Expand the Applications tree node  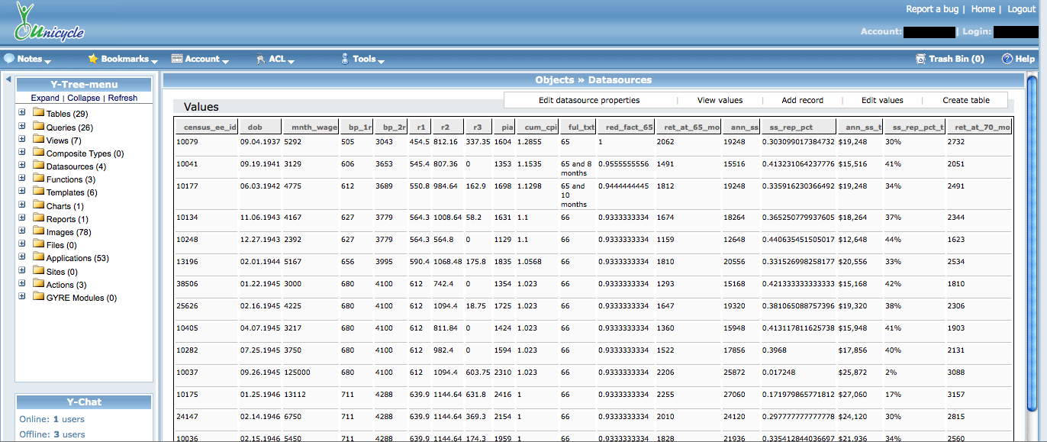[x=22, y=258]
